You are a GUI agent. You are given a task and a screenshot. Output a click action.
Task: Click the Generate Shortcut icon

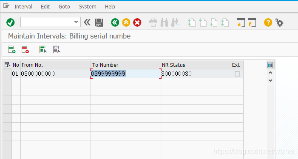pos(252,22)
